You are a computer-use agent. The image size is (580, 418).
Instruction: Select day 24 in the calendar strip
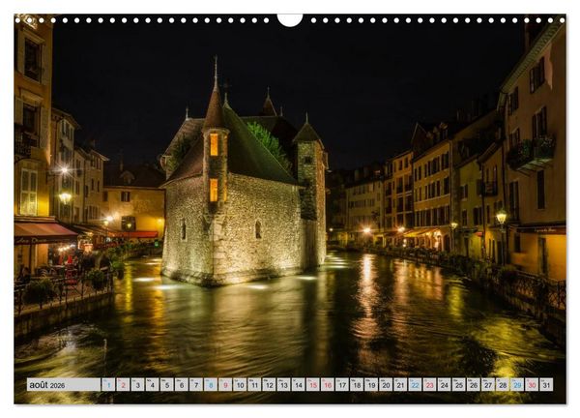tap(445, 385)
